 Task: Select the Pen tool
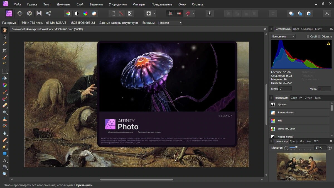click(5, 147)
